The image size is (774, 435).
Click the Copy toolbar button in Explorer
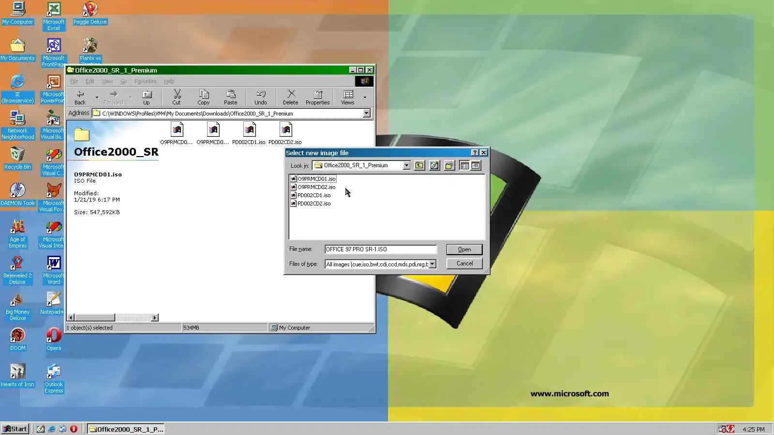(x=204, y=97)
